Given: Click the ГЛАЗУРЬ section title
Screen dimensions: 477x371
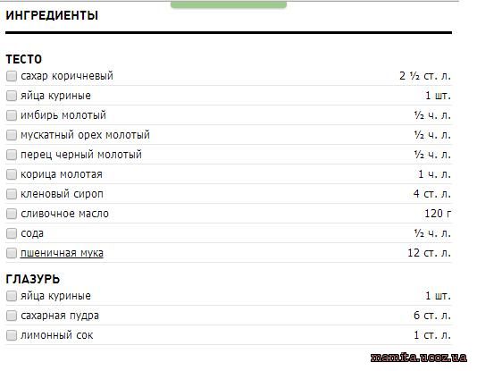Looking at the screenshot, I should pyautogui.click(x=33, y=280).
